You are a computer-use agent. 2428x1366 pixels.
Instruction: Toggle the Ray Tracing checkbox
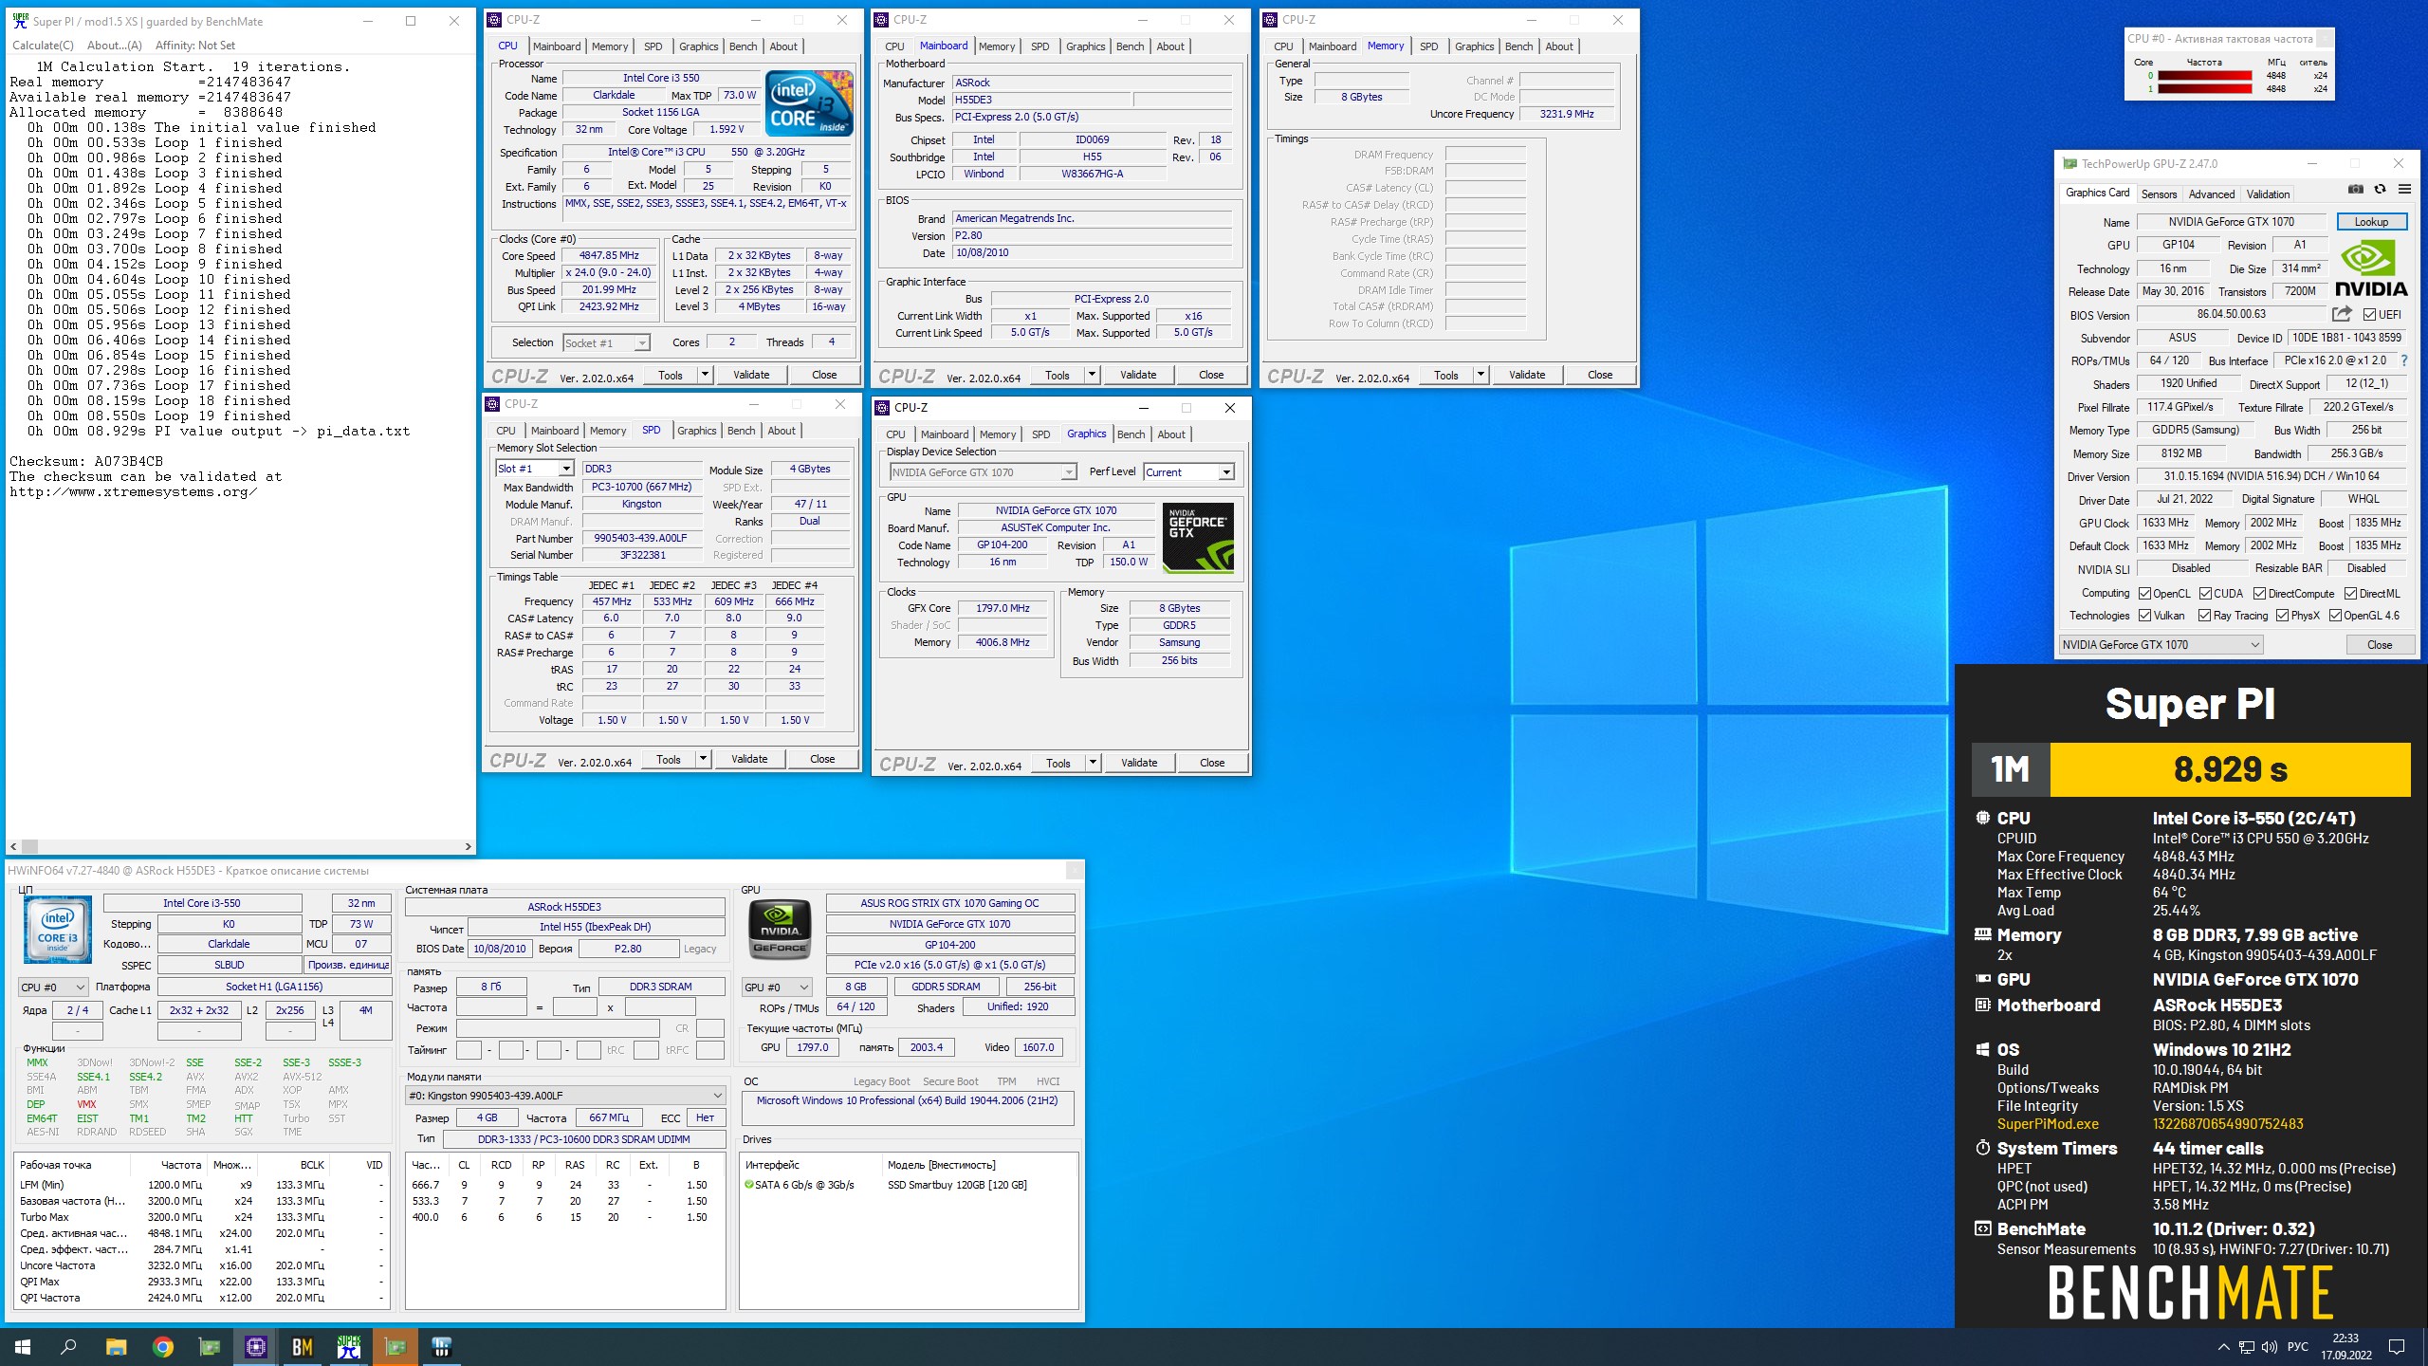click(x=2204, y=616)
